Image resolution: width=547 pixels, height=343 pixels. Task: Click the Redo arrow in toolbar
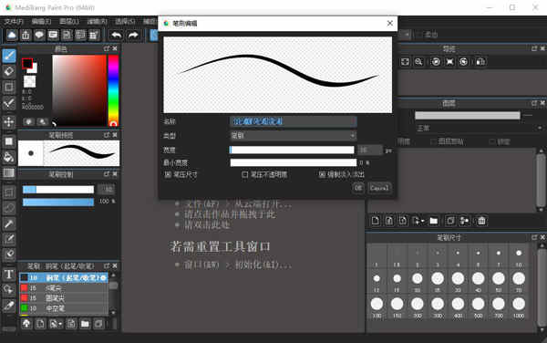(133, 35)
